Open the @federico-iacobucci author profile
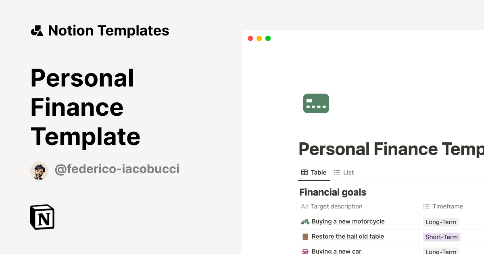The height and width of the screenshot is (254, 484). pyautogui.click(x=117, y=169)
